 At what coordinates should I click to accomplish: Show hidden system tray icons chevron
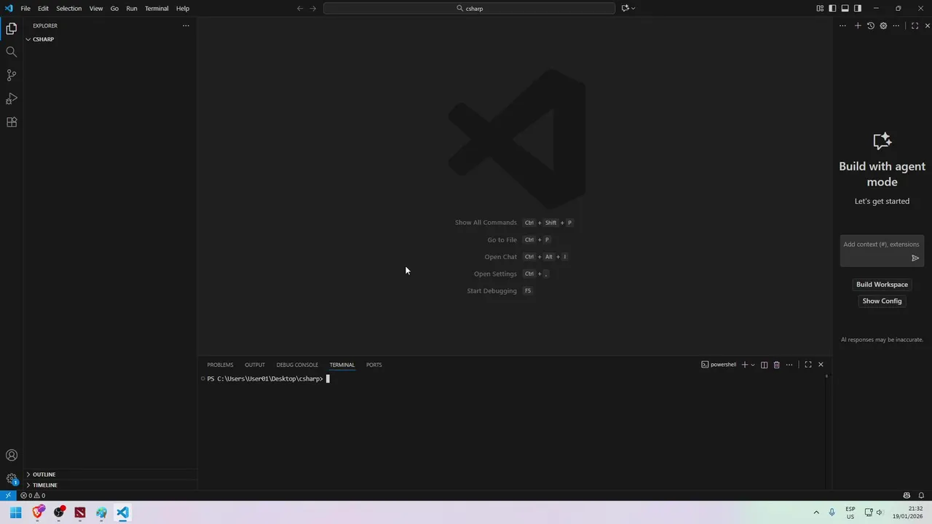click(816, 512)
